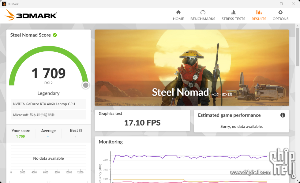The height and width of the screenshot is (183, 300).
Task: Show info for Estimated game performance
Action: tap(283, 115)
